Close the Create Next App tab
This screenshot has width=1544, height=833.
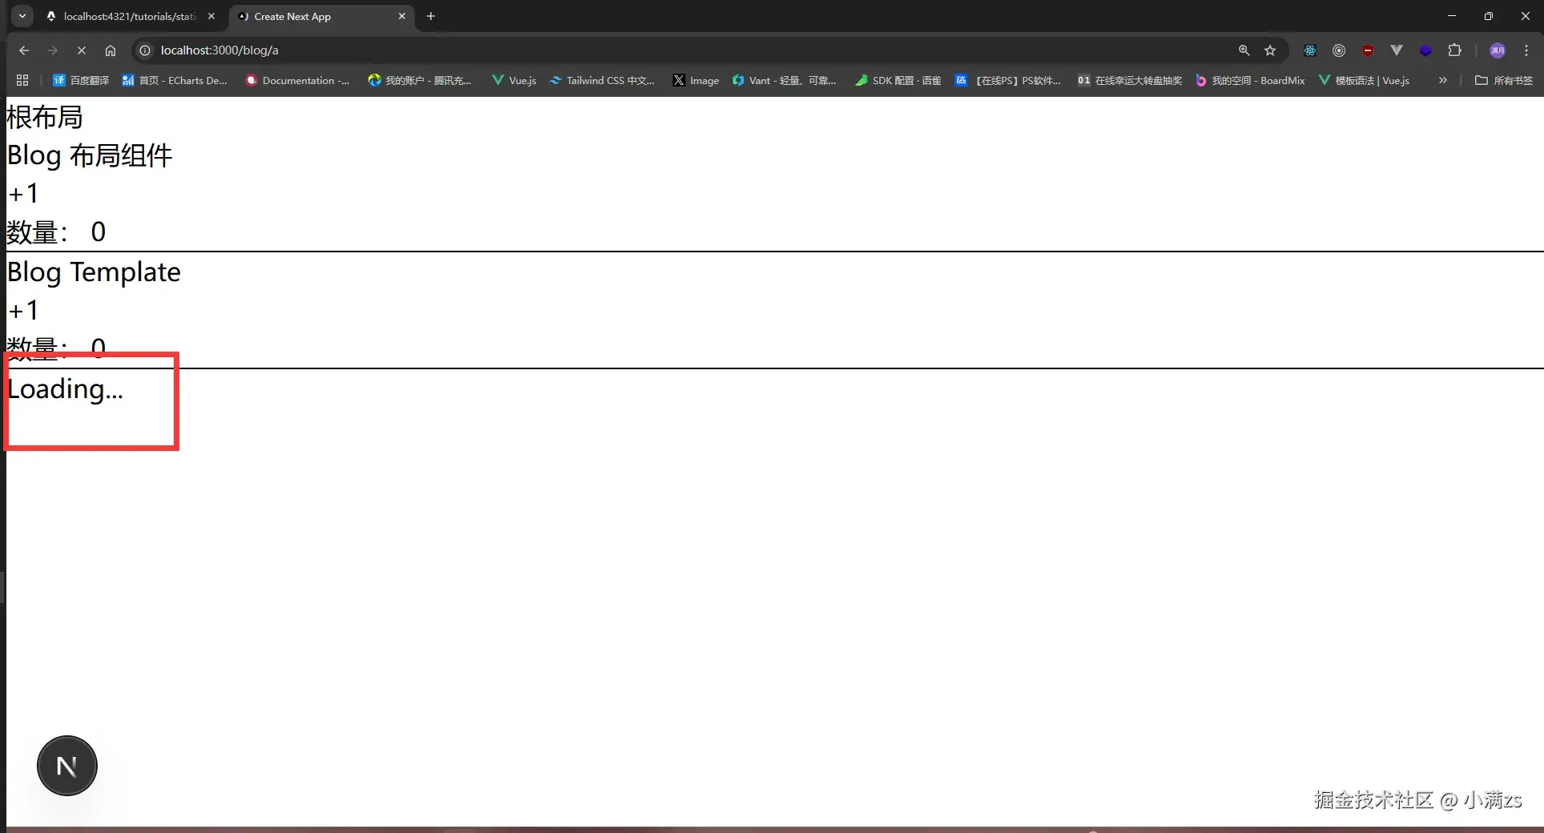(402, 16)
